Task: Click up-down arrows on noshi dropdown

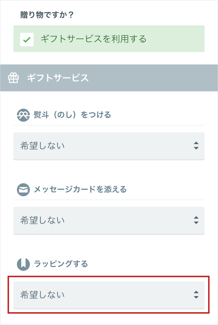Action: click(x=196, y=146)
